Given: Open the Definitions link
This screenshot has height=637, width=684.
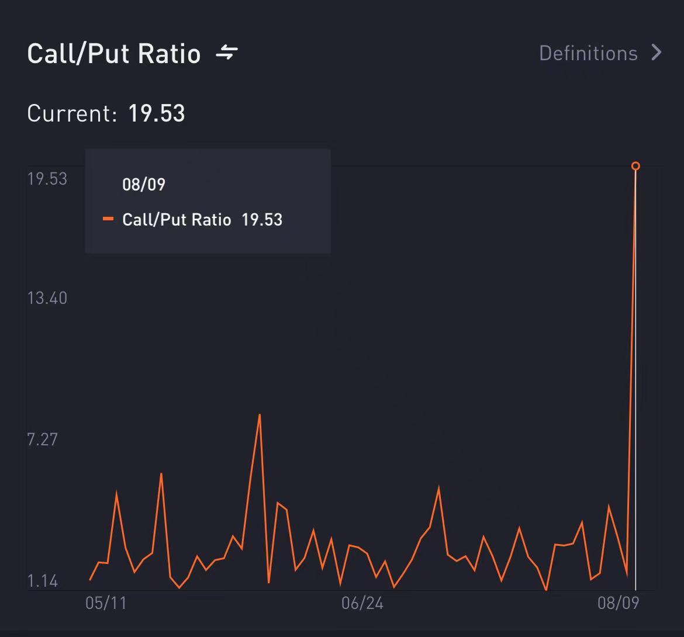Looking at the screenshot, I should tap(588, 53).
